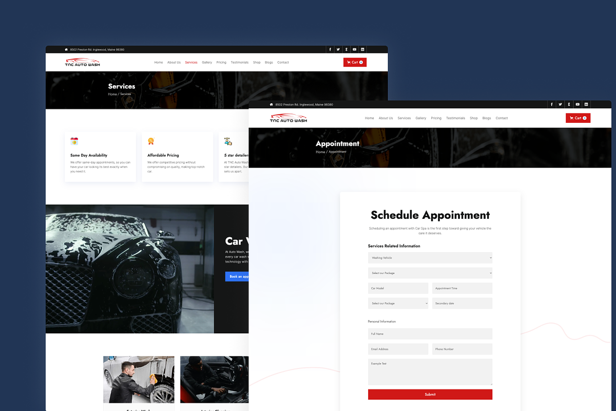Click the 5 star detailers icon
Screen dimensions: 616x411
228,141
